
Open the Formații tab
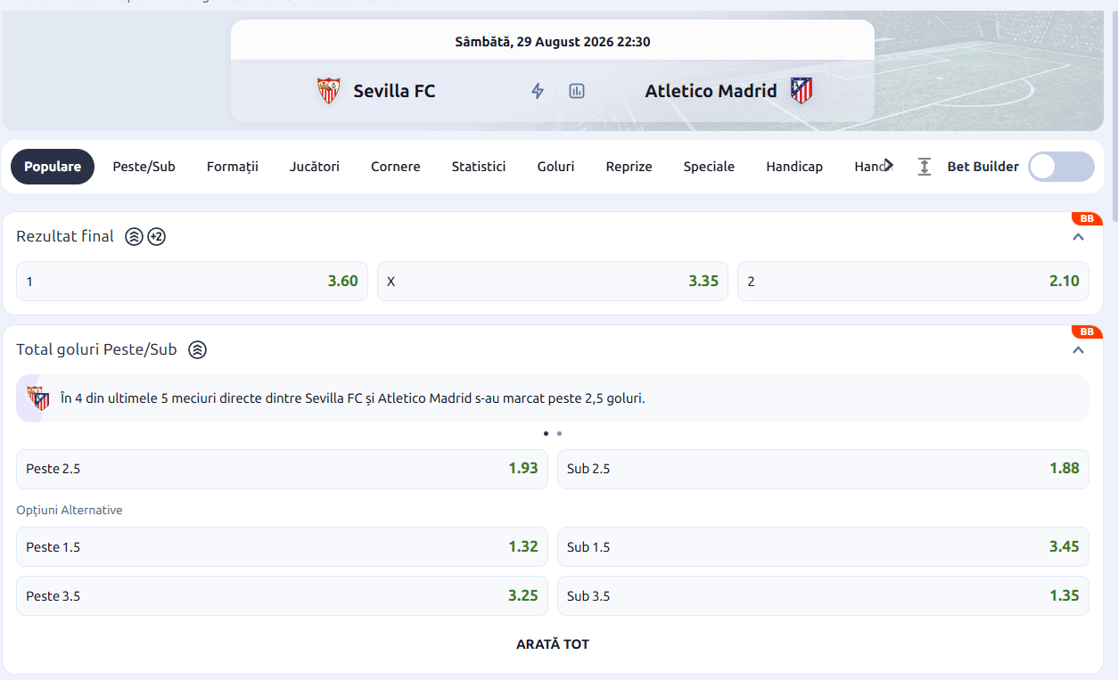pyautogui.click(x=233, y=167)
